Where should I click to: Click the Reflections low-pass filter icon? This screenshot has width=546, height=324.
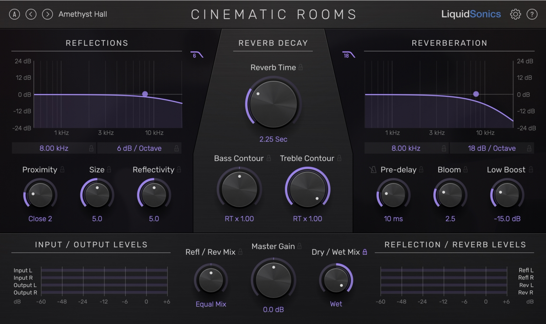point(197,55)
